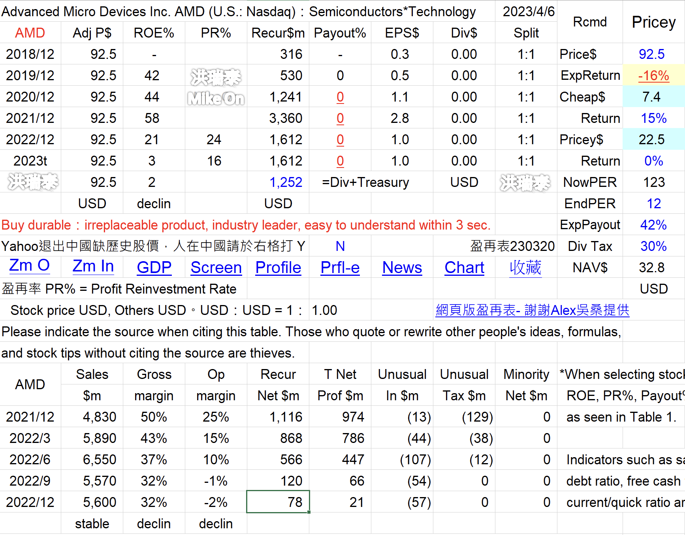This screenshot has width=685, height=535.
Task: Click the NAV$ value 32.8
Action: [652, 267]
